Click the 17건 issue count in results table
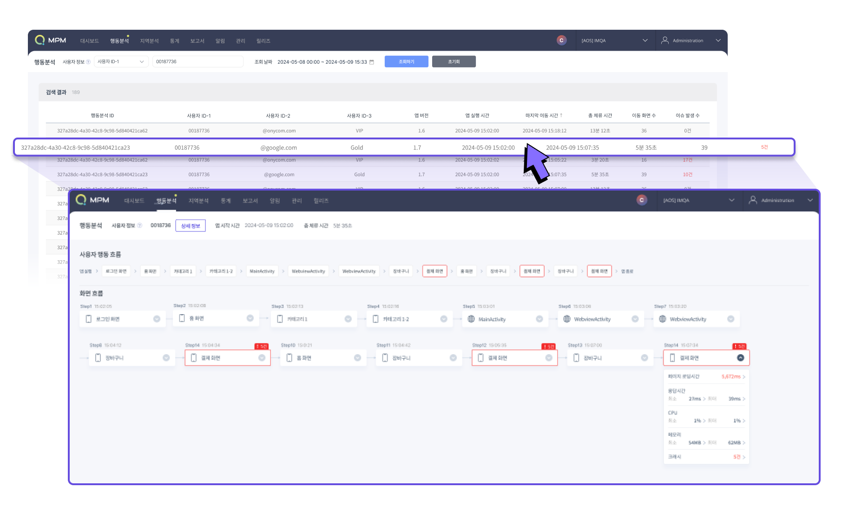Image resolution: width=842 pixels, height=527 pixels. click(688, 160)
